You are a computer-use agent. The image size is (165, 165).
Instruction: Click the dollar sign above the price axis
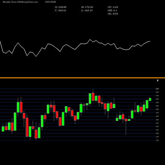158,81
